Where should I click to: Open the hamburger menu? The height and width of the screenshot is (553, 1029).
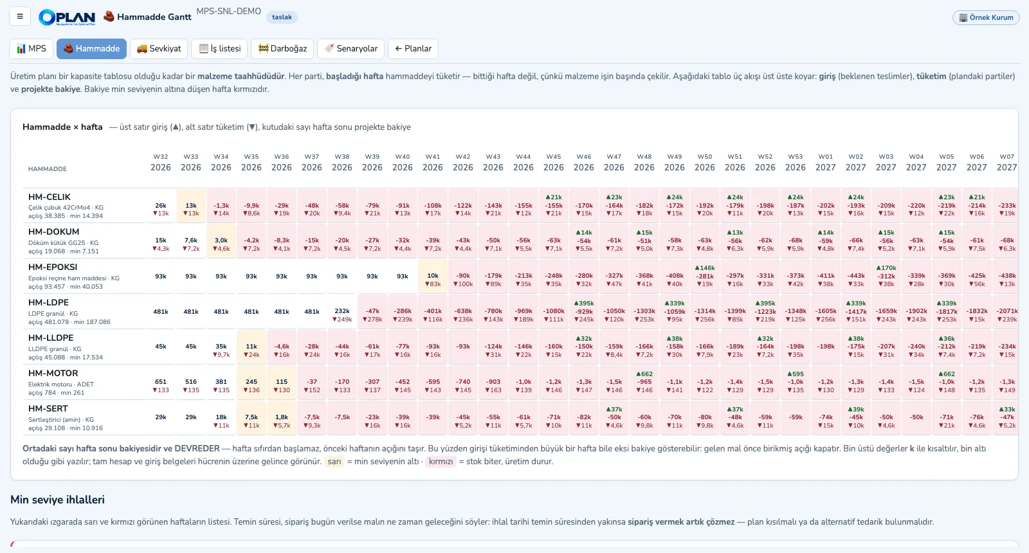20,16
